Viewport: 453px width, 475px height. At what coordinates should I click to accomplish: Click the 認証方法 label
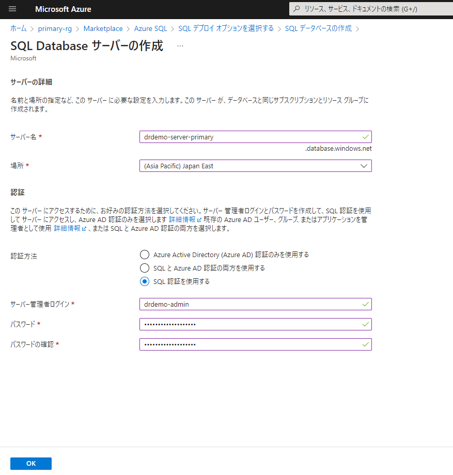(24, 256)
